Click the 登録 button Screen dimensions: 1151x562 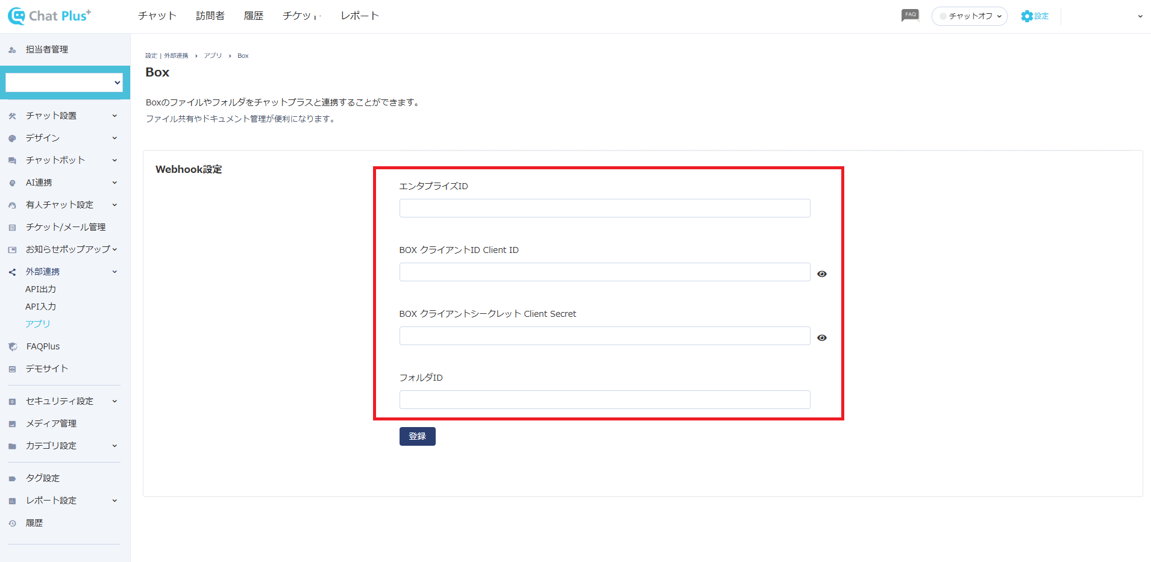point(418,436)
